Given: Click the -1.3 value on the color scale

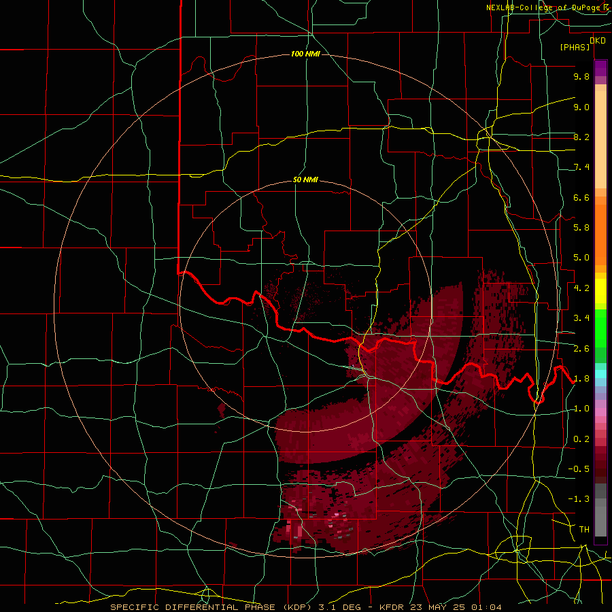Looking at the screenshot, I should pos(579,499).
